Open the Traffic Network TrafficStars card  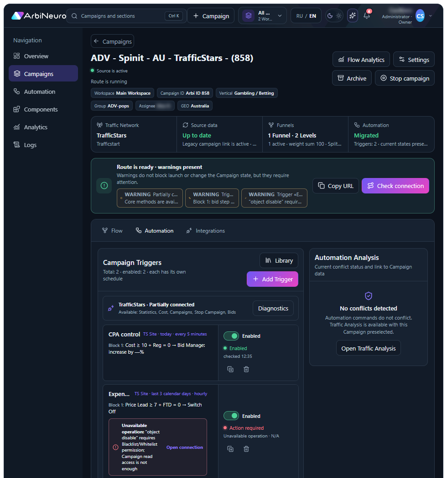pyautogui.click(x=134, y=134)
